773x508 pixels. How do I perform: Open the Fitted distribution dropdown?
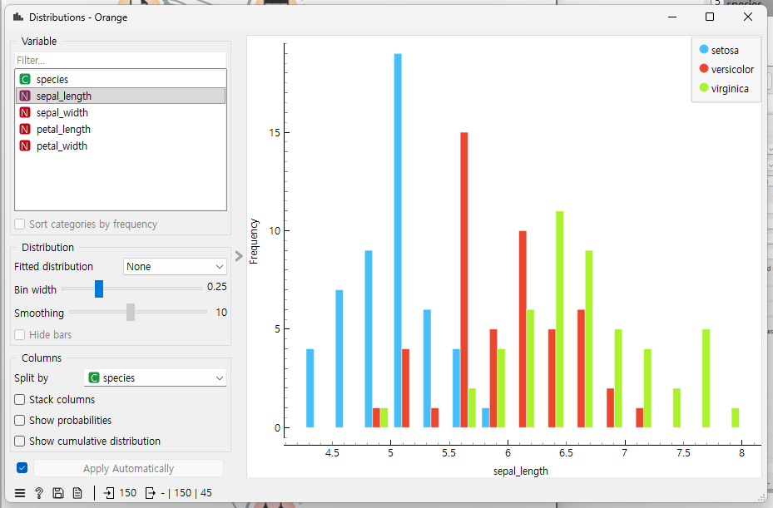tap(175, 267)
